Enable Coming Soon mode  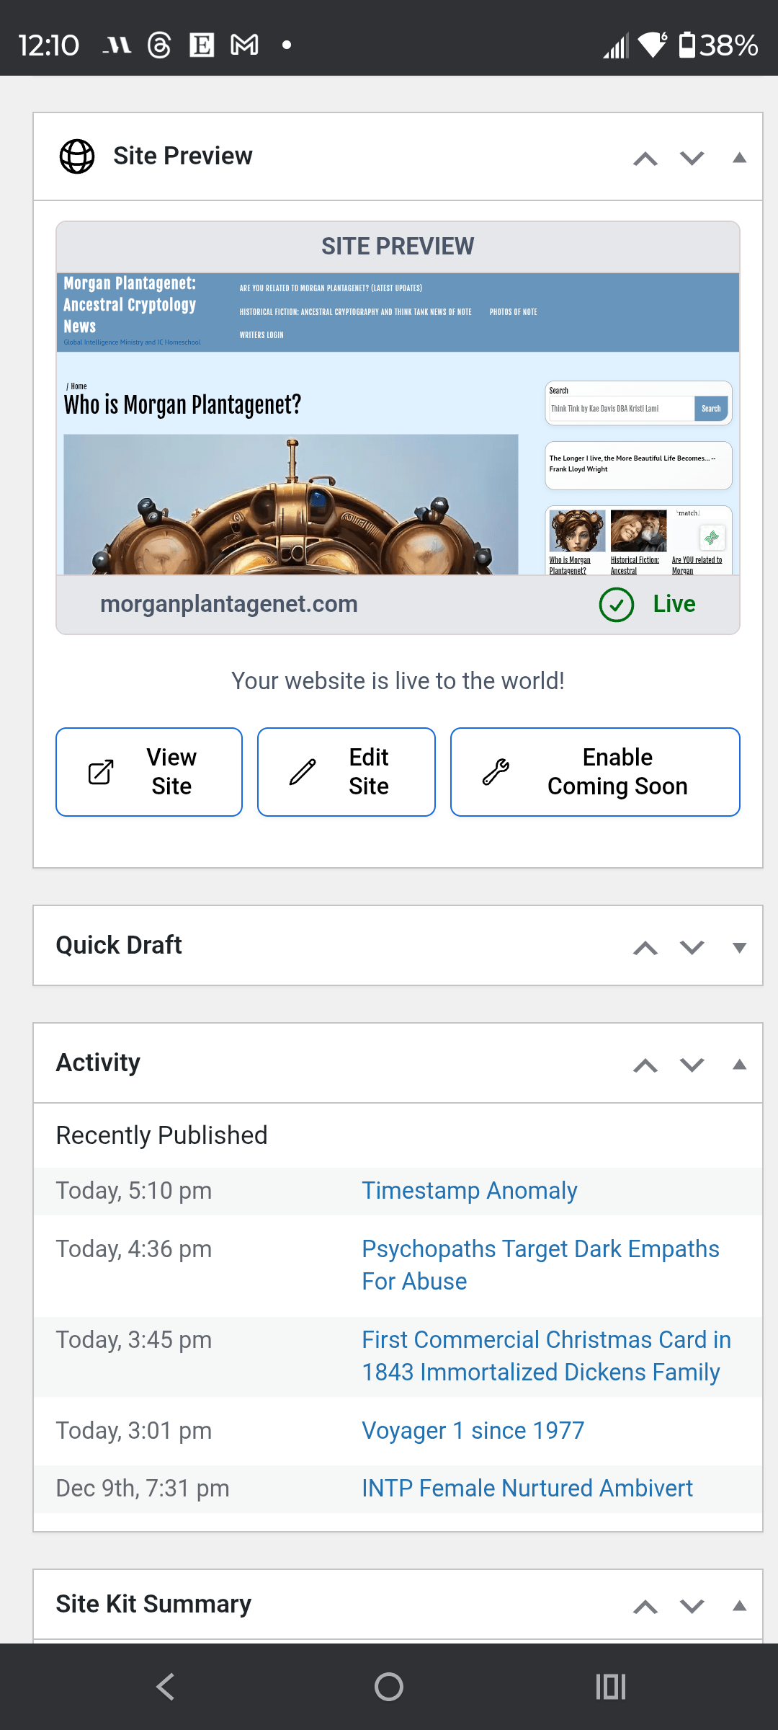[595, 772]
